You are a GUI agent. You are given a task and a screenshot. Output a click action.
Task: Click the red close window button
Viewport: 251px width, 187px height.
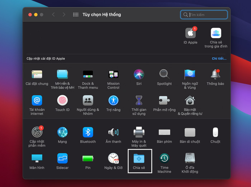coord(30,15)
